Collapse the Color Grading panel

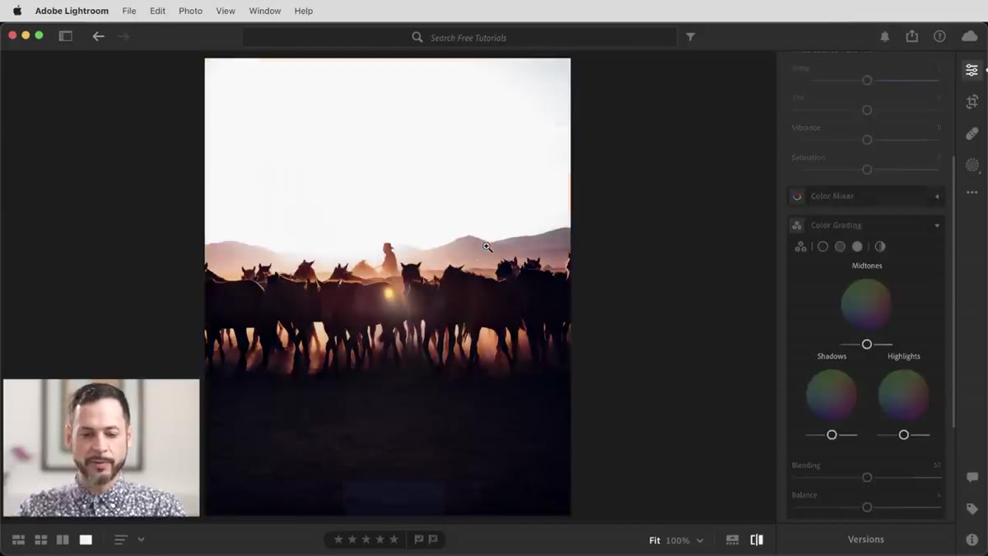[x=937, y=225]
